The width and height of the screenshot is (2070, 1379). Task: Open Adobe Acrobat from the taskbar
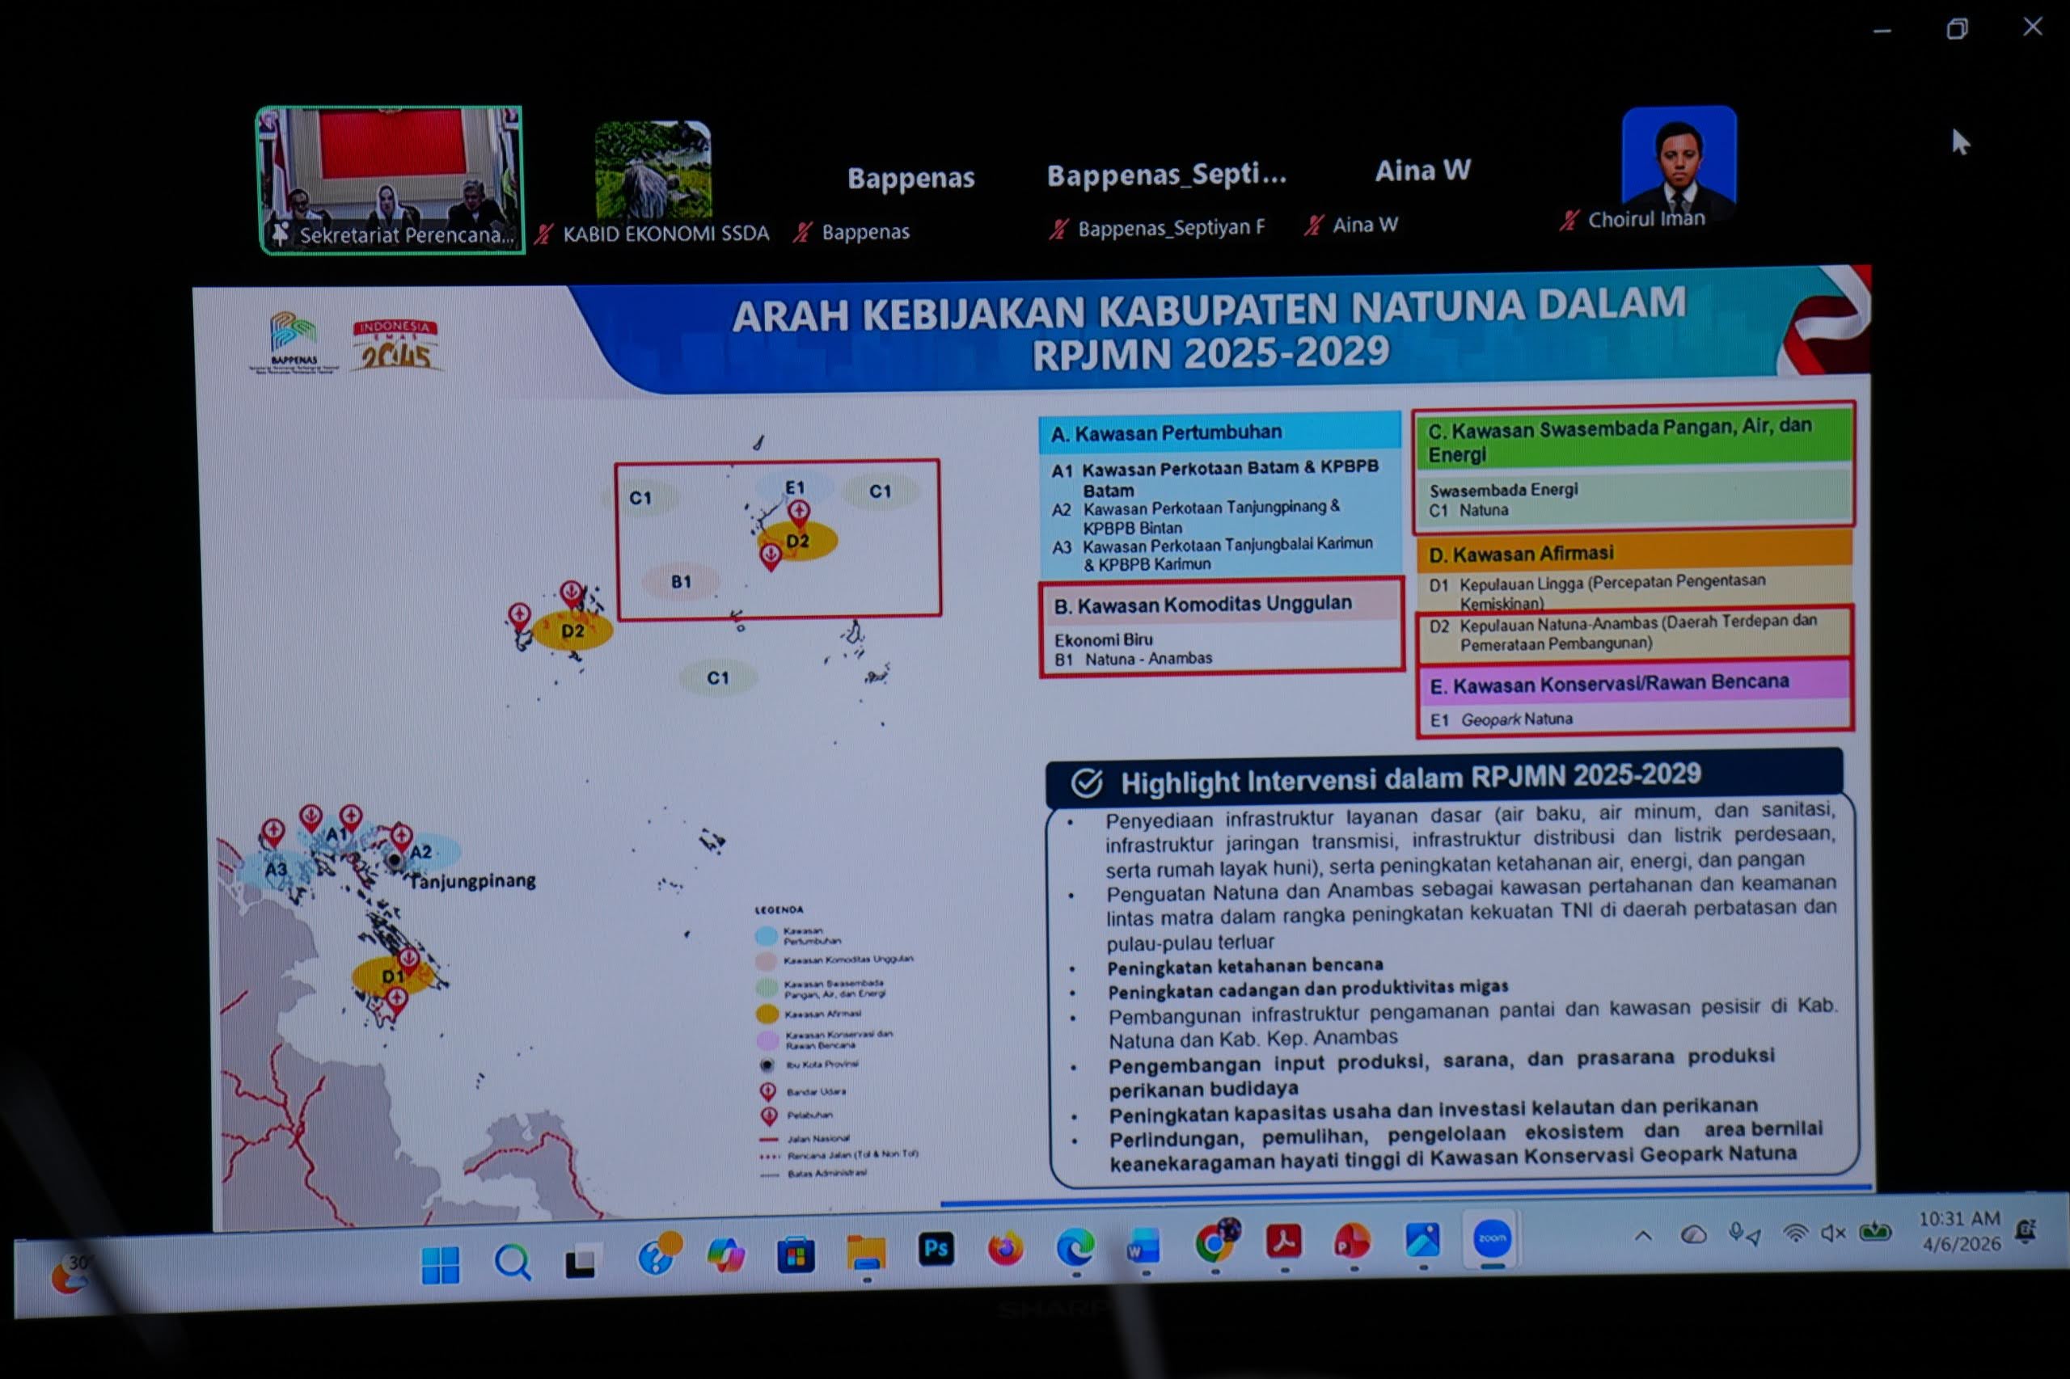click(1283, 1242)
